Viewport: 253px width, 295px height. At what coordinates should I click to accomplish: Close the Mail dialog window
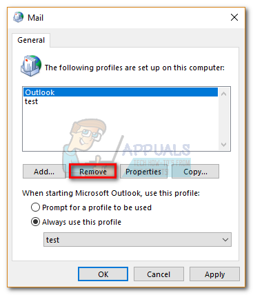coord(234,17)
